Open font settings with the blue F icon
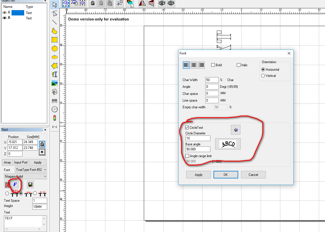 [15, 184]
